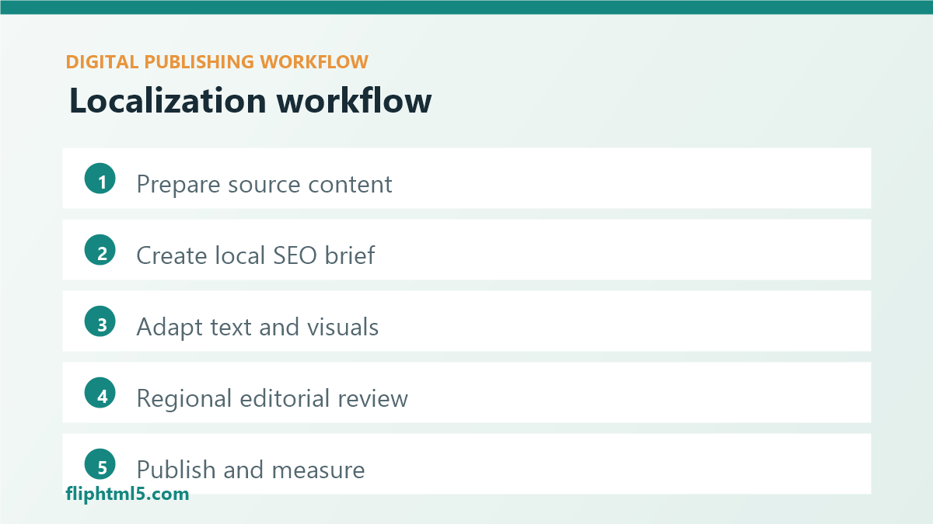
Task: Click the step 1 number badge
Action: [100, 179]
